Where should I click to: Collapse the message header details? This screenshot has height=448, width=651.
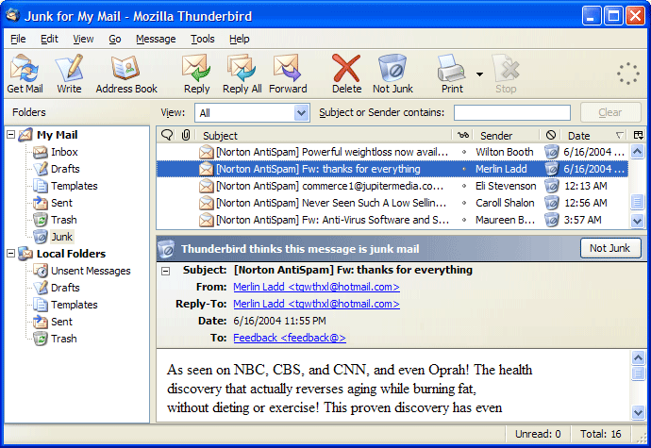coord(166,271)
